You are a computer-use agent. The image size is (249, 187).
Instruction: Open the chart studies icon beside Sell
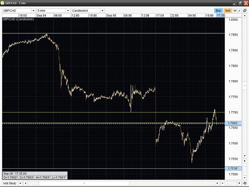point(235,11)
